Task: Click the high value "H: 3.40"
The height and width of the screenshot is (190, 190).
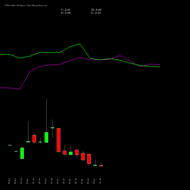Action: (96, 10)
